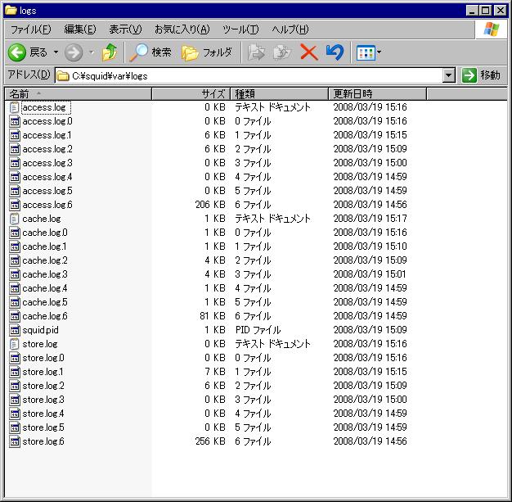Open the Back button history dropdown arrow
This screenshot has width=512, height=502.
[56, 52]
